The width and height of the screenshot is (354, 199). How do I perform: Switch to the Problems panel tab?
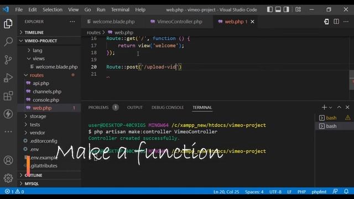(103, 107)
